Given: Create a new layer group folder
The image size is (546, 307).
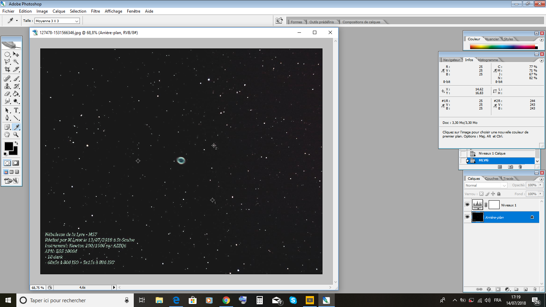Looking at the screenshot, I should coord(516,289).
